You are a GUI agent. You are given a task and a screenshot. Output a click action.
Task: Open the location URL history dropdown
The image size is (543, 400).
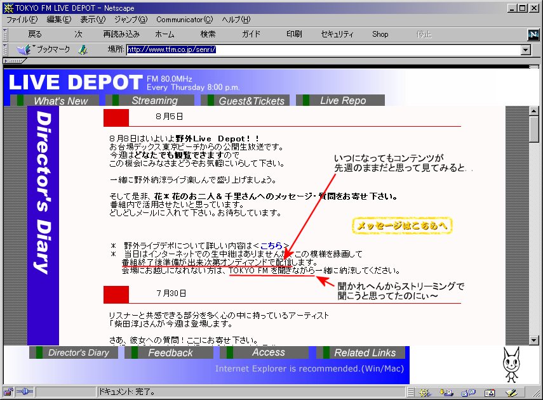click(x=526, y=50)
